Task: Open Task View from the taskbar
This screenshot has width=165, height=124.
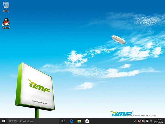Action: coord(63,121)
